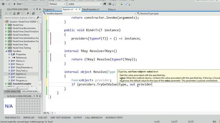Image resolution: width=220 pixels, height=123 pixels.
Task: Select Injector.cs in Solution Explorer
Action: pyautogui.click(x=21, y=74)
